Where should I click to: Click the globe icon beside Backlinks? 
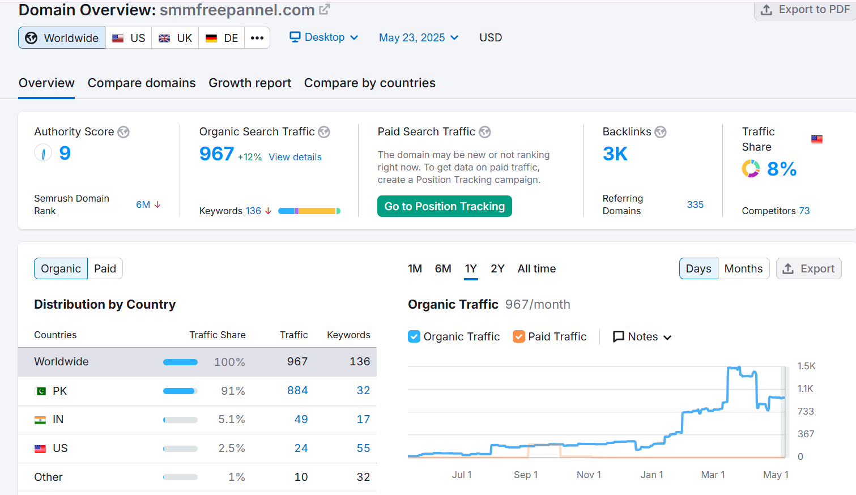(661, 132)
